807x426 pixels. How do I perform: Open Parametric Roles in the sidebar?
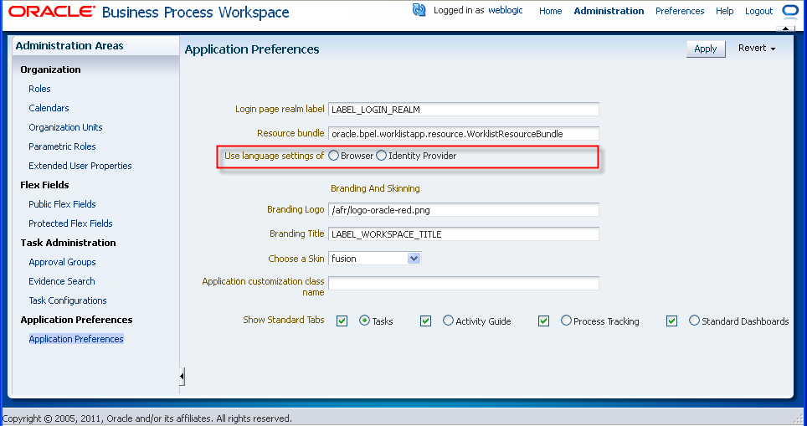click(62, 146)
